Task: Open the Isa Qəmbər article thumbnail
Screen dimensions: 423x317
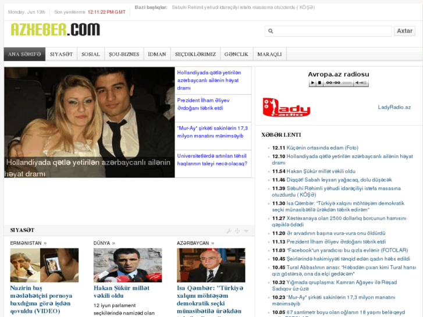Action: (x=211, y=265)
